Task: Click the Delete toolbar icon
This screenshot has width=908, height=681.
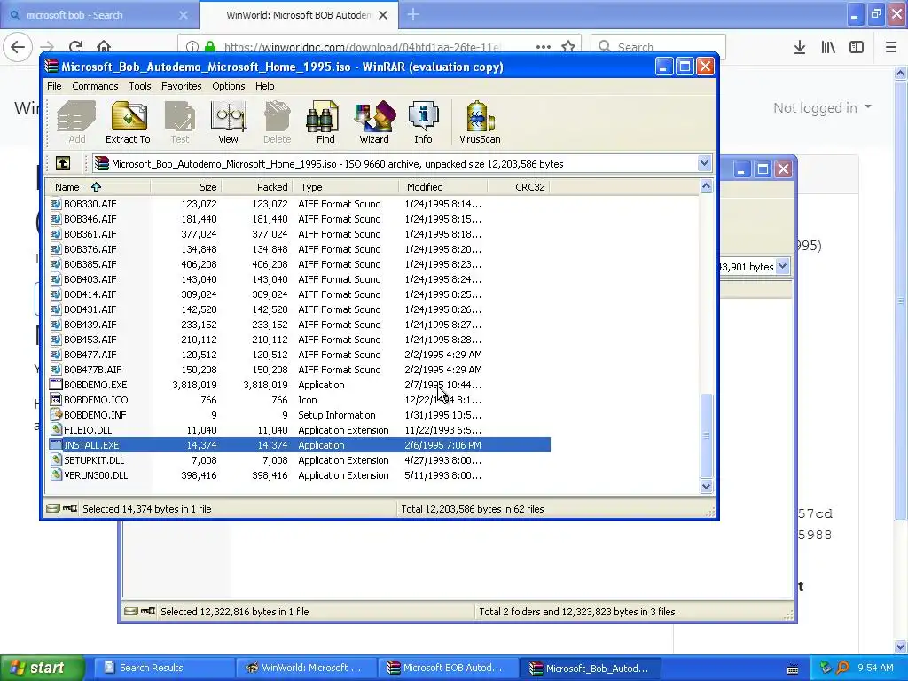Action: (277, 122)
